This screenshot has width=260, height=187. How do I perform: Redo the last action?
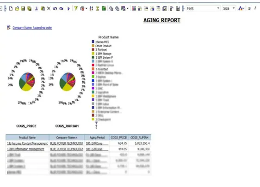61,8
